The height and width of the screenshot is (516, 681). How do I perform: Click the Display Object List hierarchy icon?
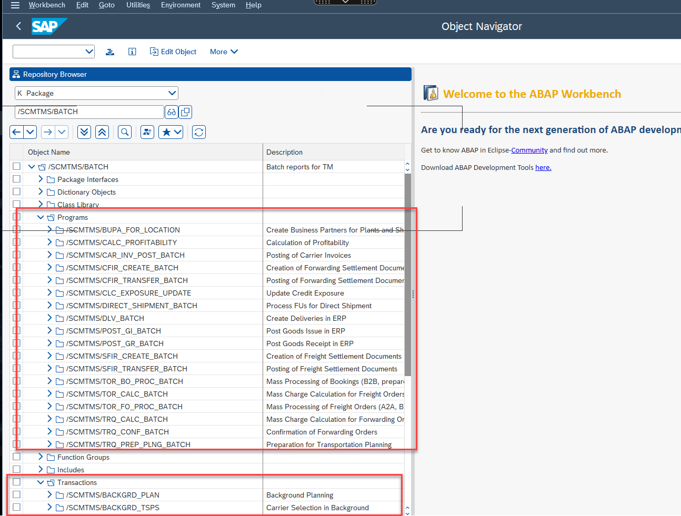click(x=110, y=52)
